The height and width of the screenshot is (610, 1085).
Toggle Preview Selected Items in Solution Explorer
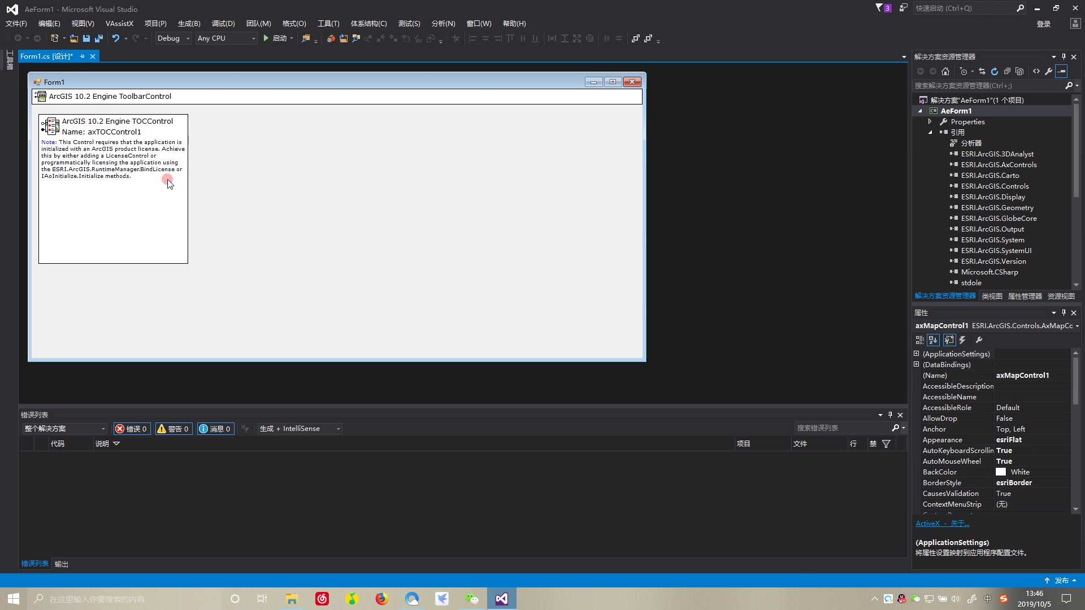pos(1062,71)
